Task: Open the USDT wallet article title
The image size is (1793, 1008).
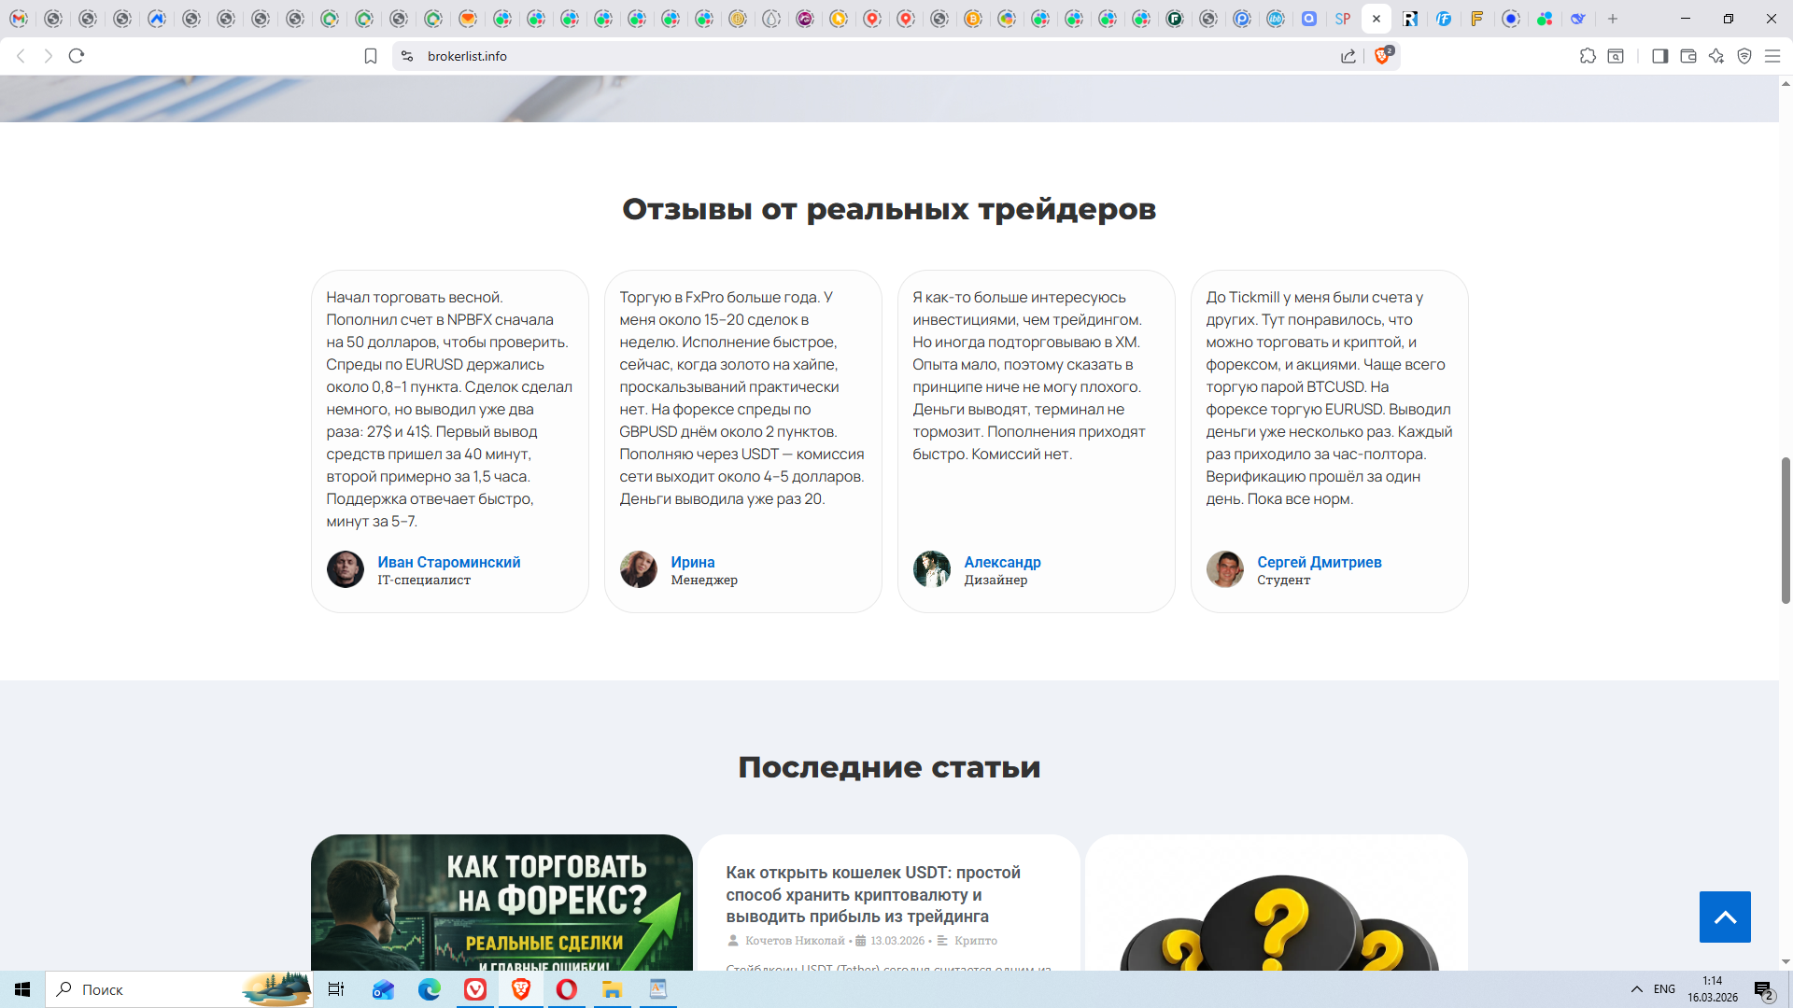Action: click(873, 894)
